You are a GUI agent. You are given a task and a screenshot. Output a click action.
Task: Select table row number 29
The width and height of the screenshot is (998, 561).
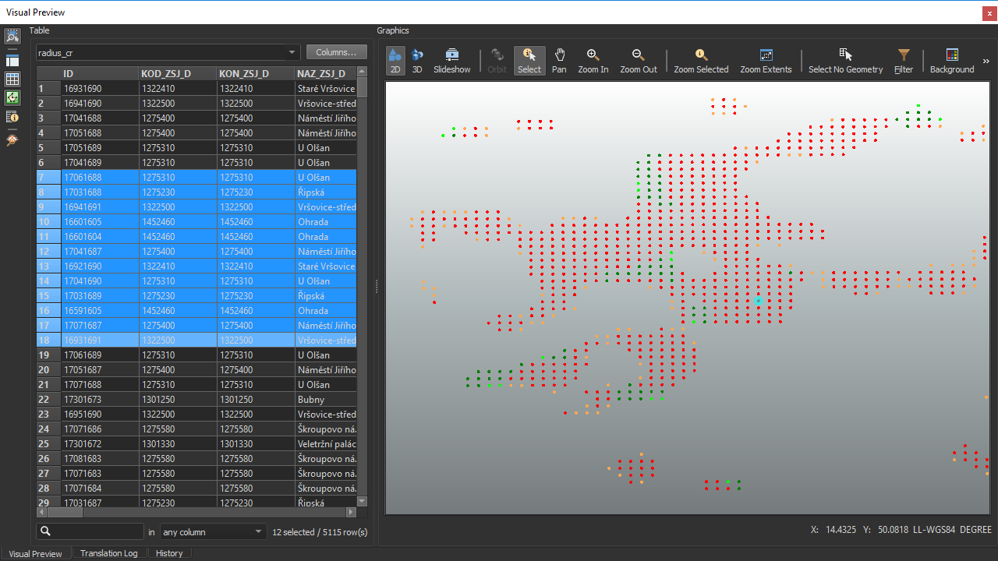tap(48, 503)
